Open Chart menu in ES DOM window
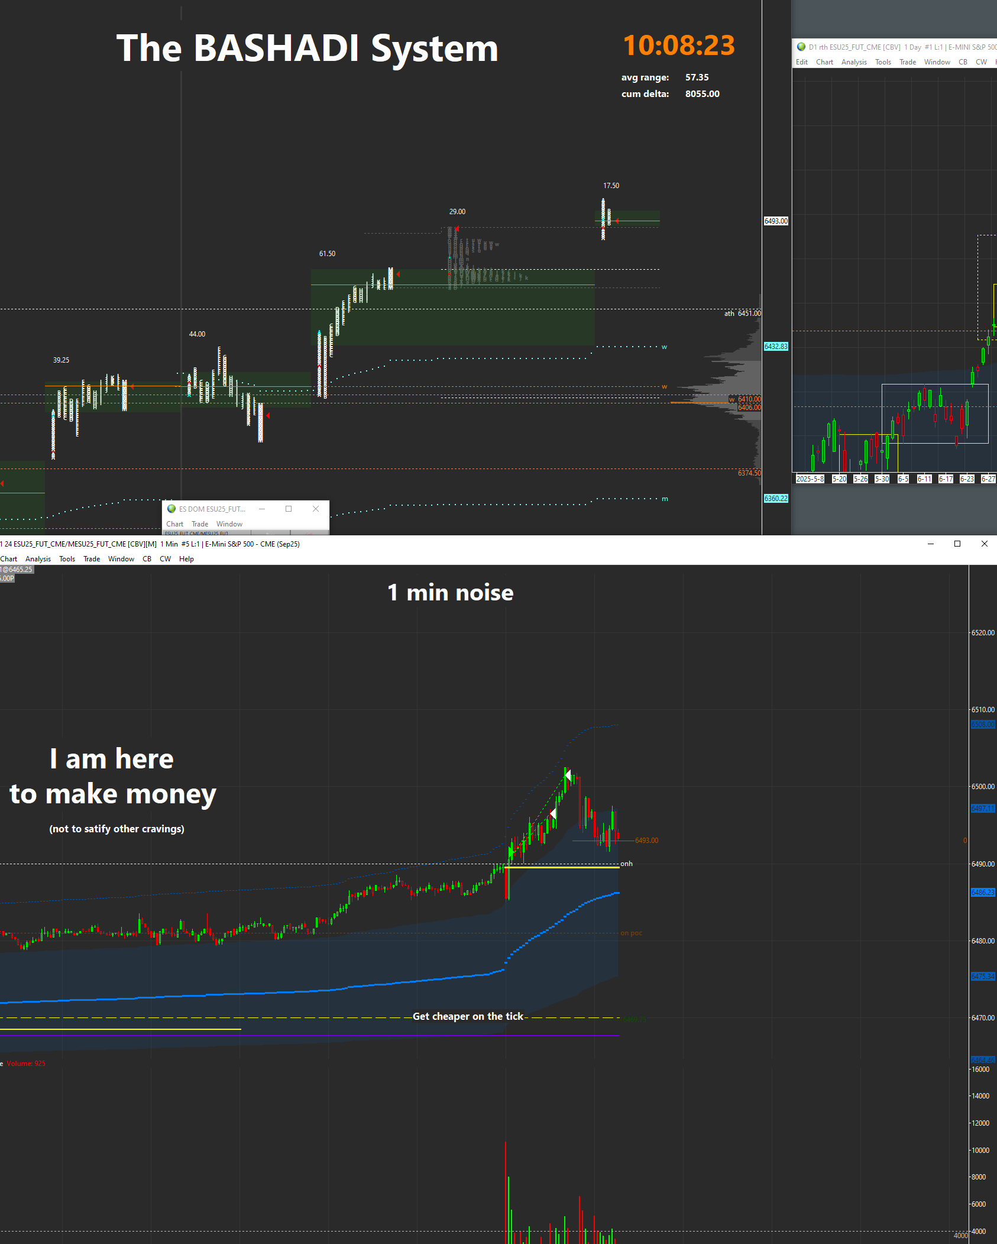Screen dimensions: 997x1244 175,524
